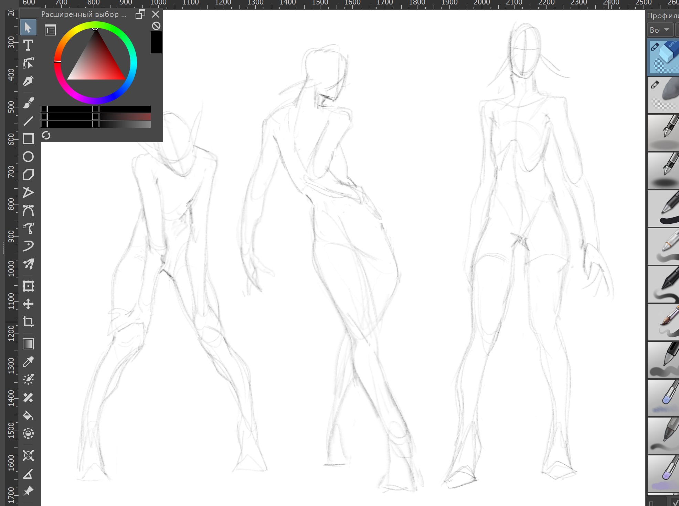Click the 'Расширенный выбор' docker title
Screen dimensions: 679x506
click(x=84, y=14)
